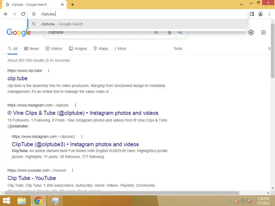Screen dimensions: 275x206
Task: Open search Tools
Action: coord(178,49)
